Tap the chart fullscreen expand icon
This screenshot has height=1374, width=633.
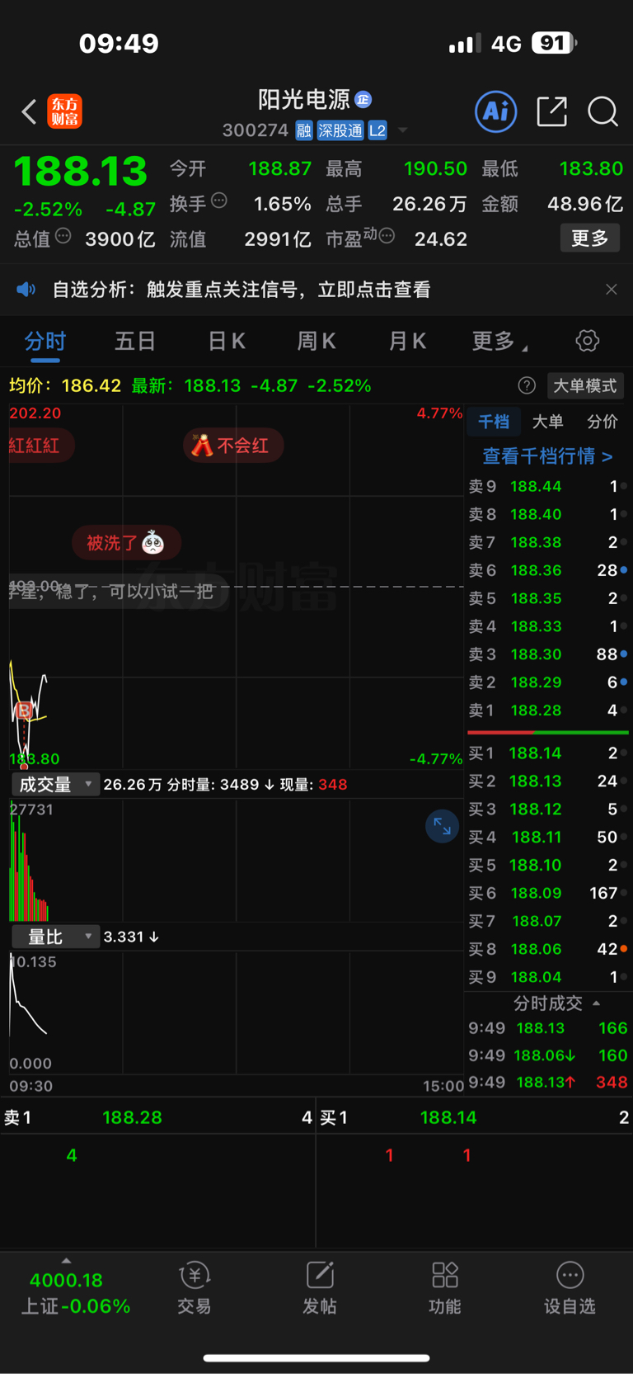pos(442,826)
